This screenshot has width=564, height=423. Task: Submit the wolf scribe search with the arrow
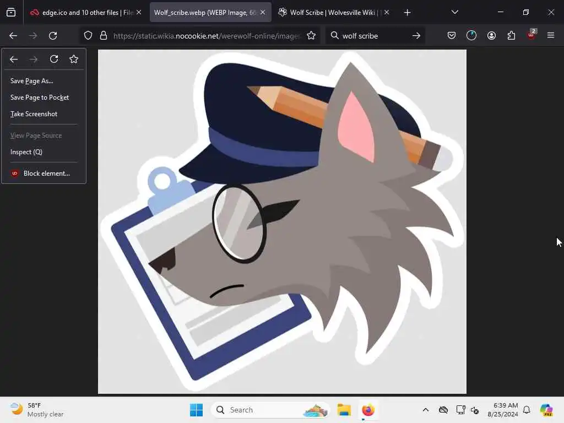(x=416, y=36)
